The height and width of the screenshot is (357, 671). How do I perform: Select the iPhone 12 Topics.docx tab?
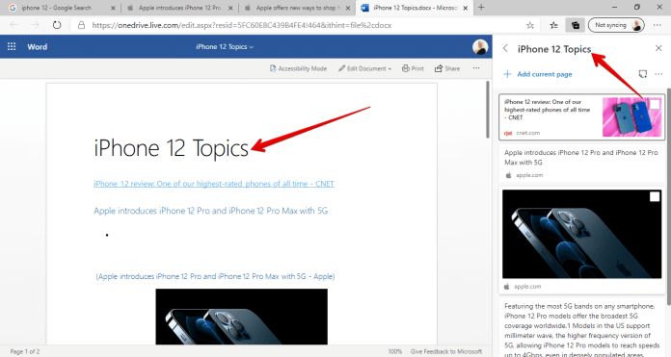click(416, 8)
